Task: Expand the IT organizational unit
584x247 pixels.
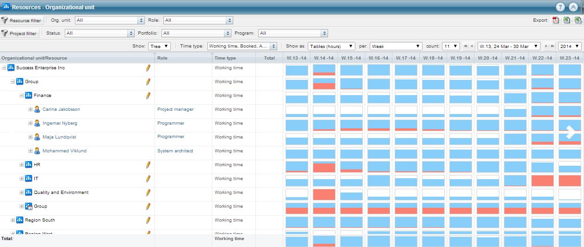Action: coord(22,179)
